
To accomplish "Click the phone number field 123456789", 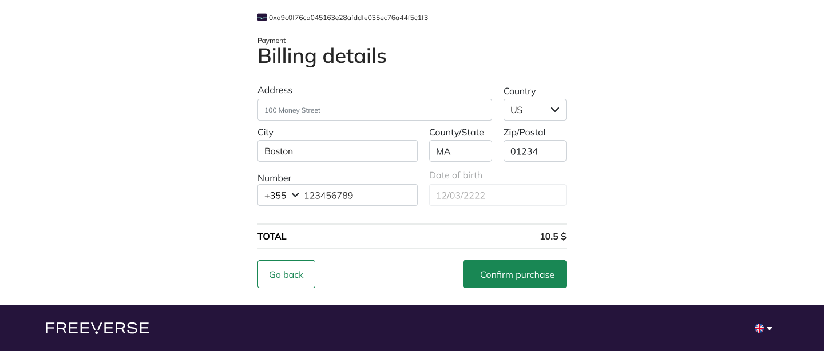I will point(358,196).
